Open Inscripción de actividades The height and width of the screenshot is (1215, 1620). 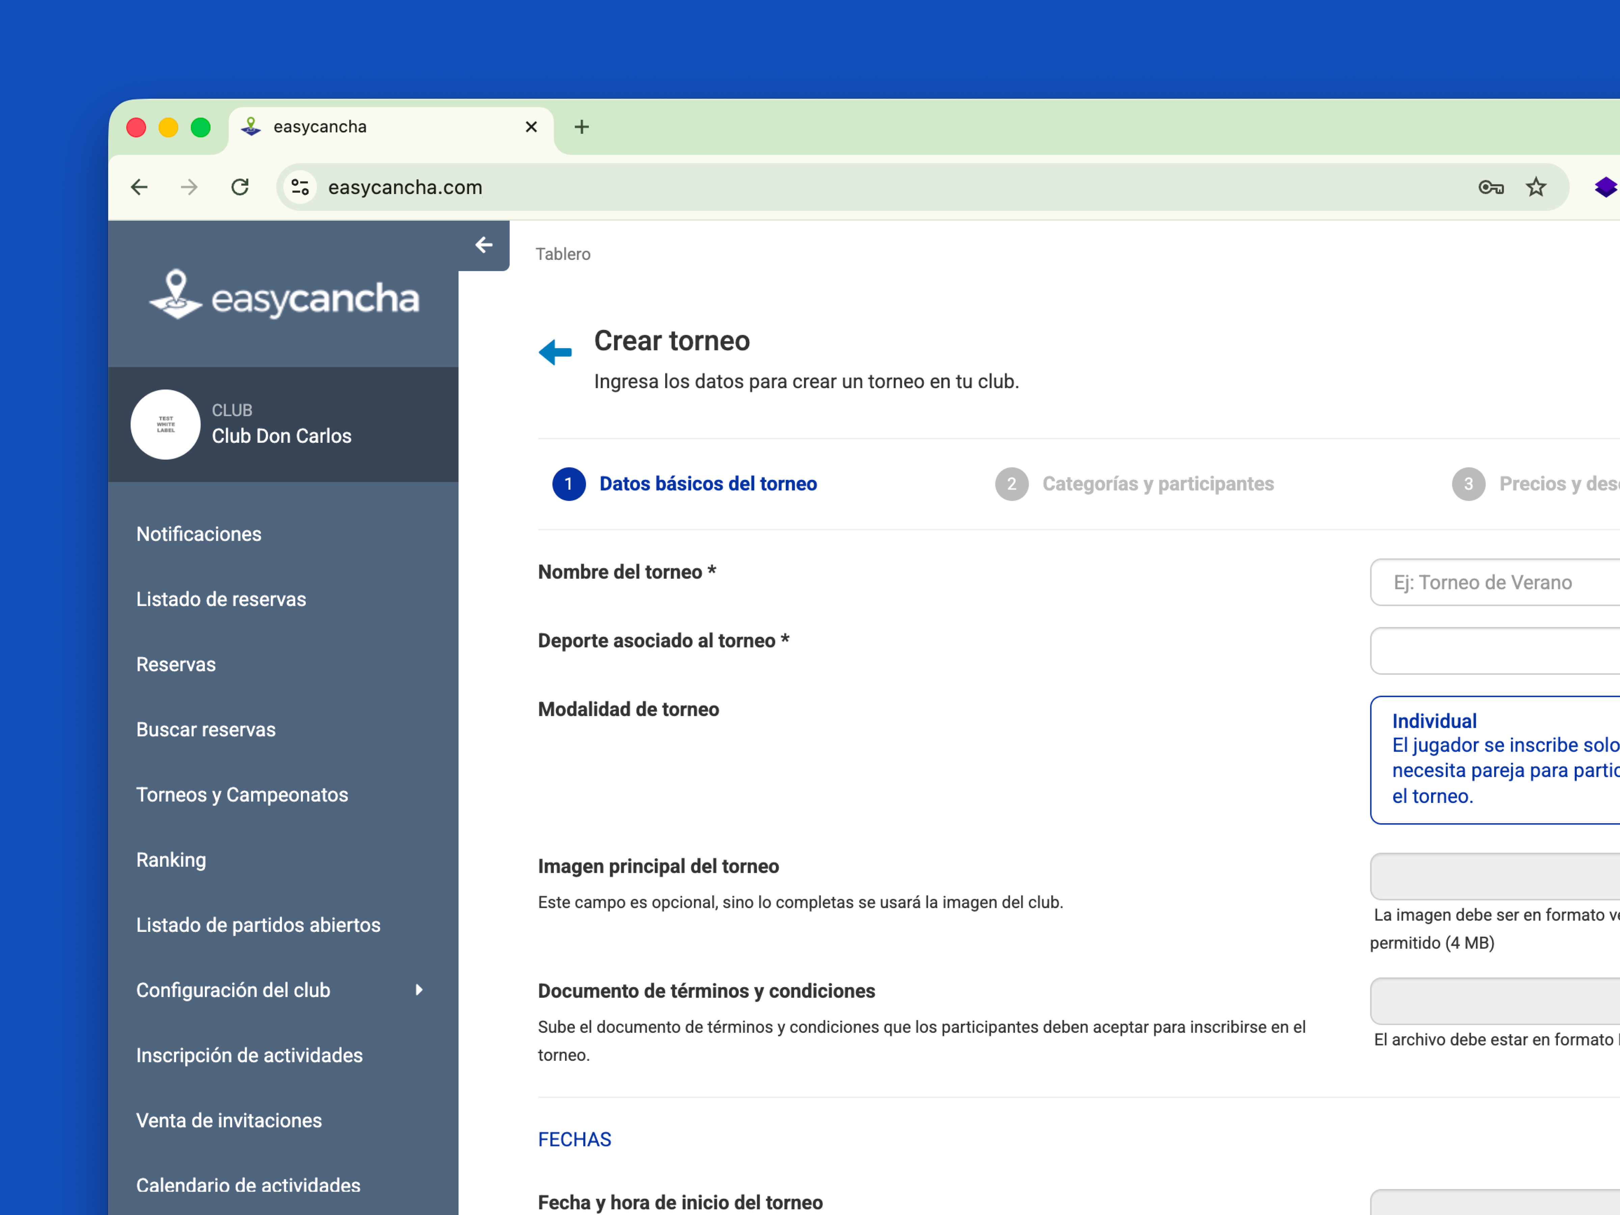[250, 1055]
